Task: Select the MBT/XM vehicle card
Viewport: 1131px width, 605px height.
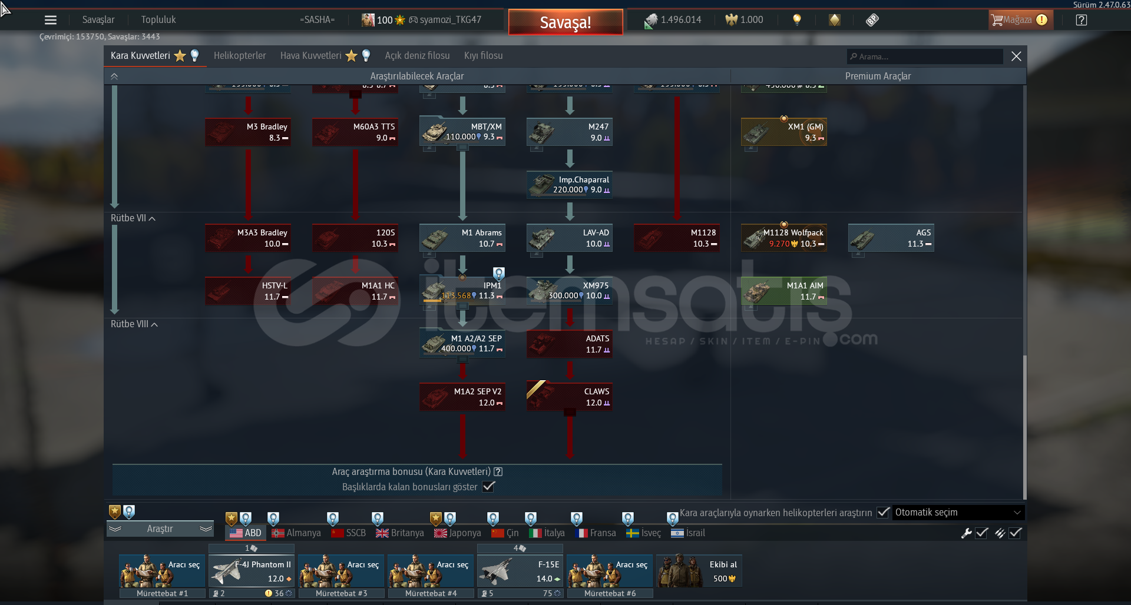Action: pyautogui.click(x=462, y=131)
